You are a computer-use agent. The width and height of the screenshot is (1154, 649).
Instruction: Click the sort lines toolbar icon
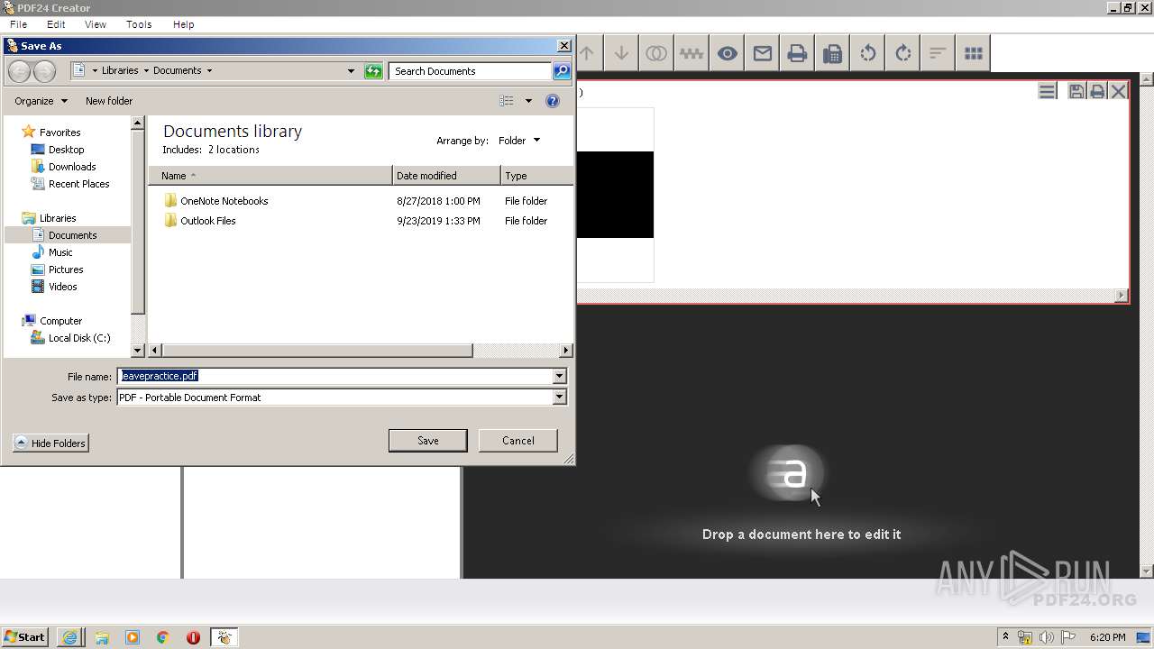[938, 53]
